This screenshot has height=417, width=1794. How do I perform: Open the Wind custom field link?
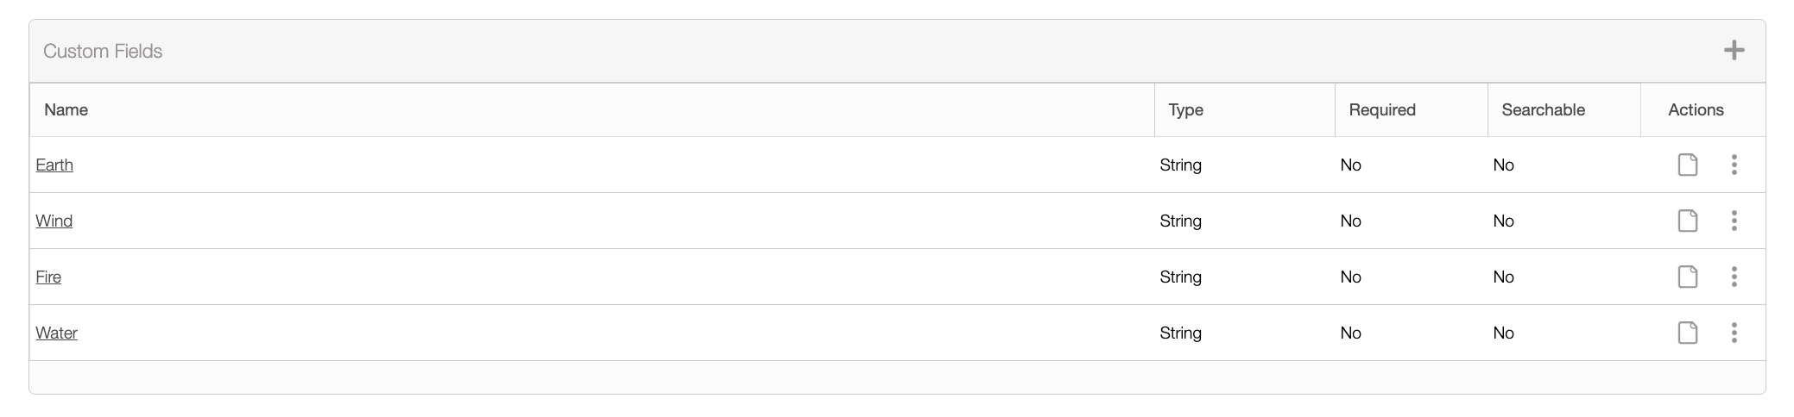point(54,221)
